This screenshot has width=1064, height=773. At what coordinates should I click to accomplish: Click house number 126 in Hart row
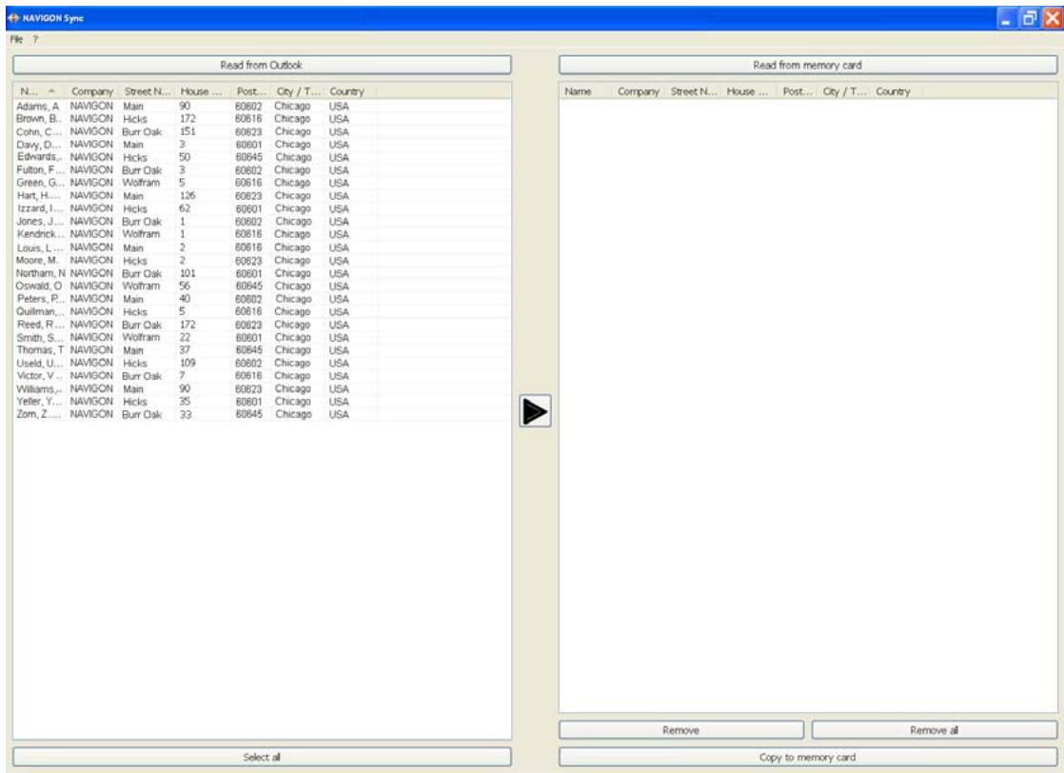(x=187, y=196)
